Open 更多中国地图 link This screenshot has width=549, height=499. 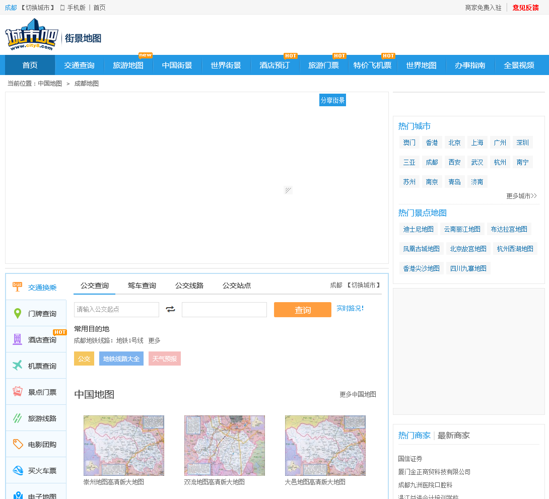(358, 394)
